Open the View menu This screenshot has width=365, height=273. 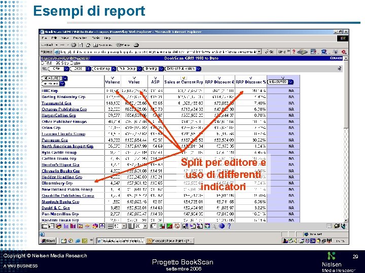(65, 38)
